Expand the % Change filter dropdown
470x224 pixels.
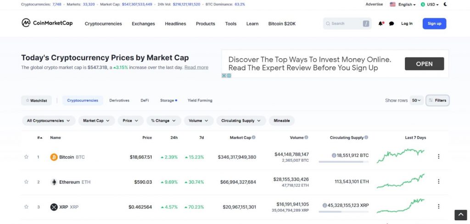164,121
